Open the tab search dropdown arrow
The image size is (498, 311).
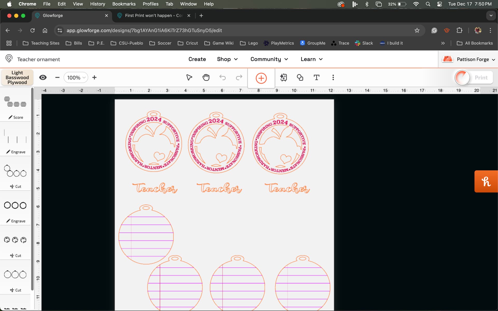pos(491,16)
